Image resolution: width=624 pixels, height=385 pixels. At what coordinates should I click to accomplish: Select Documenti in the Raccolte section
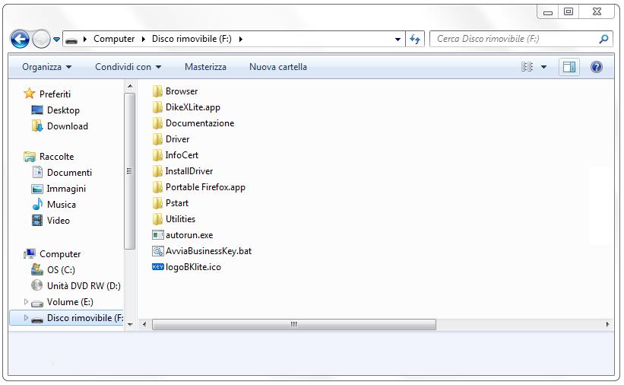coord(69,173)
